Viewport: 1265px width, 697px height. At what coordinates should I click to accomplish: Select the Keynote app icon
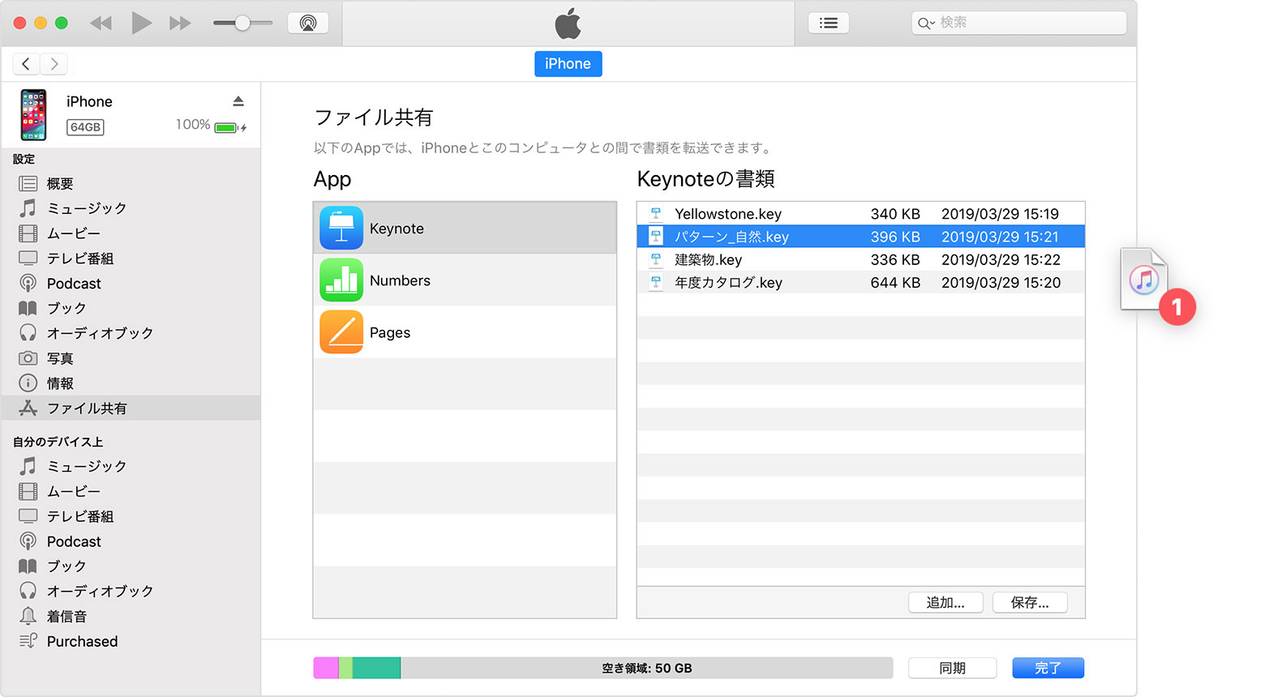(341, 228)
